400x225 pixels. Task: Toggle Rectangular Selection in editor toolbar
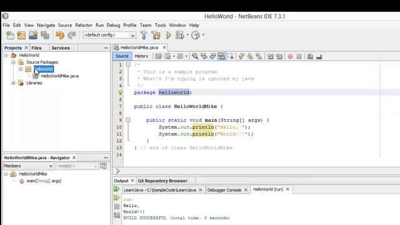pyautogui.click(x=231, y=56)
